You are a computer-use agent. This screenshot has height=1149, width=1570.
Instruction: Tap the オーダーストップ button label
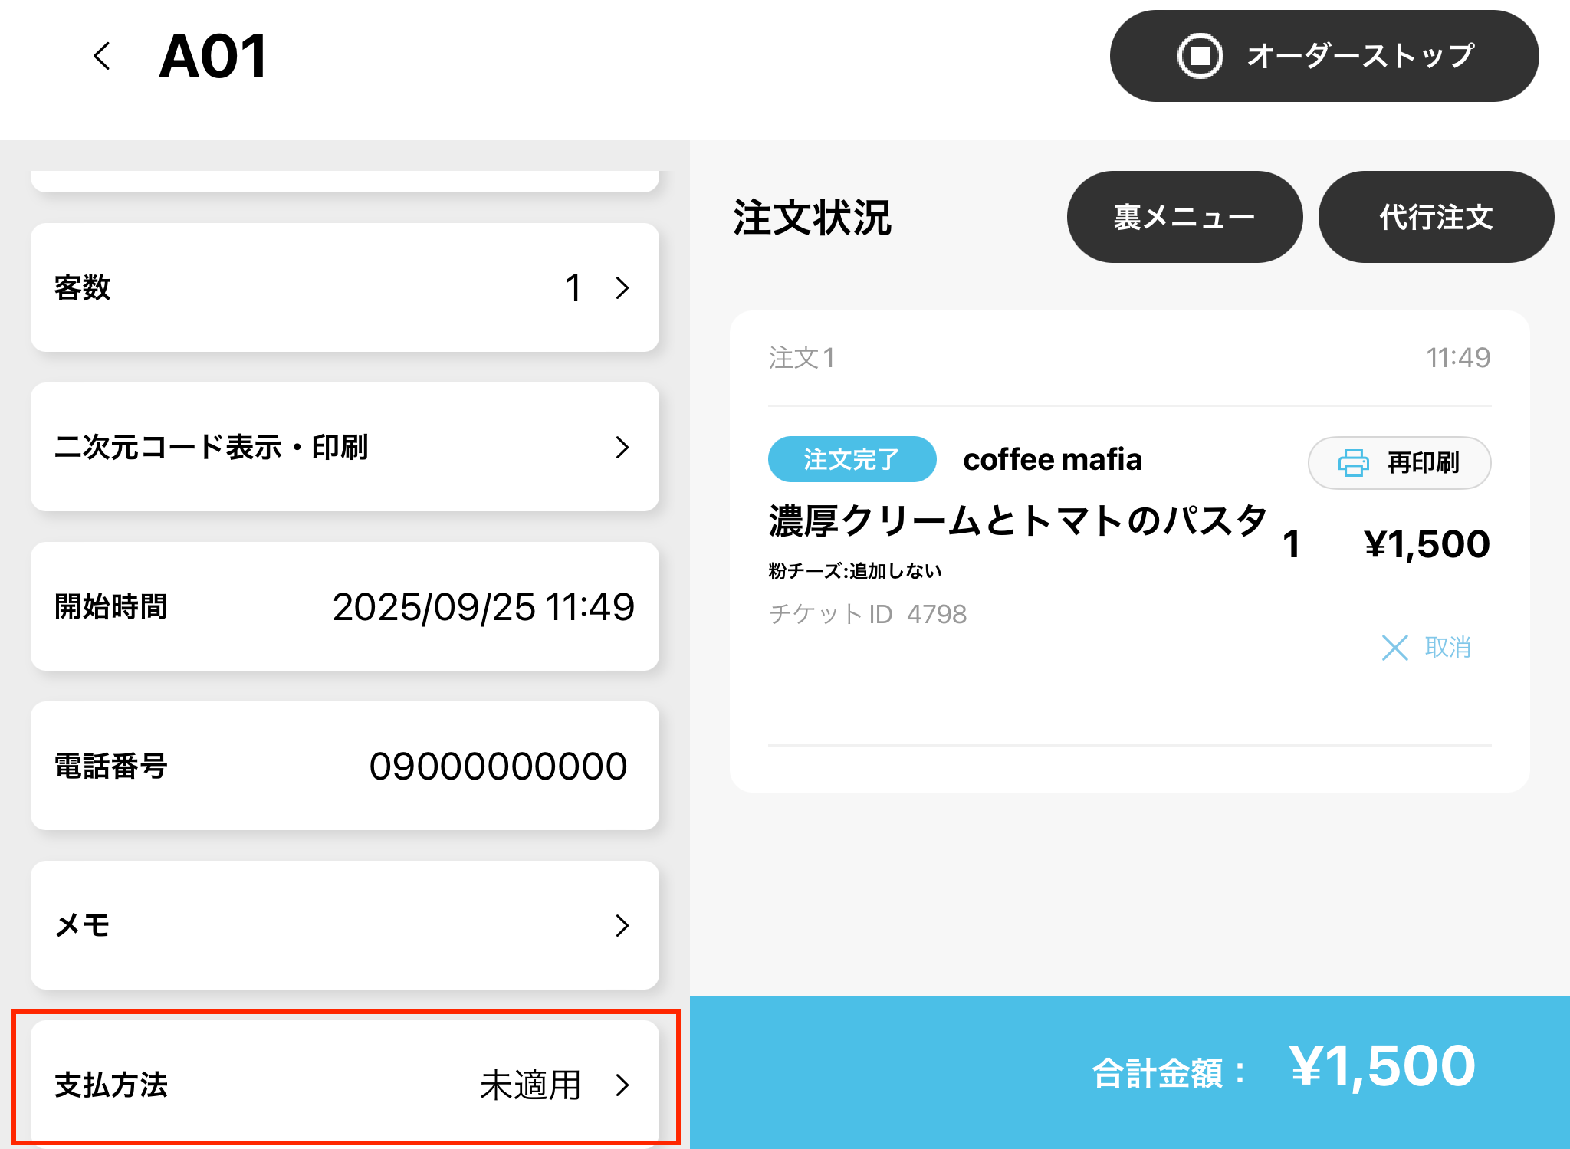(x=1360, y=56)
